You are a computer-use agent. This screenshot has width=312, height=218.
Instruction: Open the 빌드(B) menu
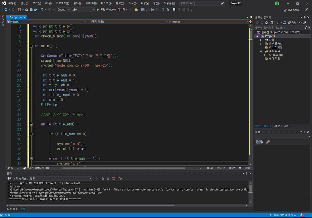click(77, 3)
